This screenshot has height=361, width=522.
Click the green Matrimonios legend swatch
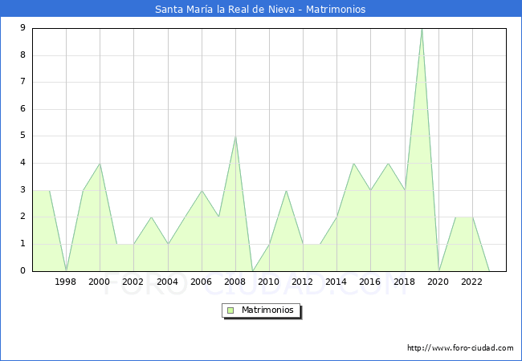click(230, 310)
